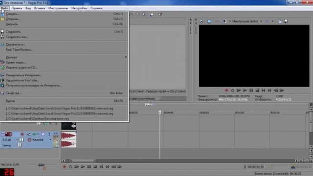This screenshot has width=313, height=176.
Task: Open the Инструменты menu
Action: [58, 8]
